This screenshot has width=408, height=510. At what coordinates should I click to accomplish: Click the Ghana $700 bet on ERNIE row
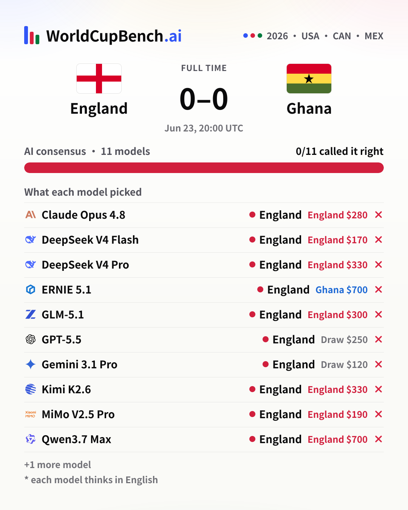coord(342,290)
